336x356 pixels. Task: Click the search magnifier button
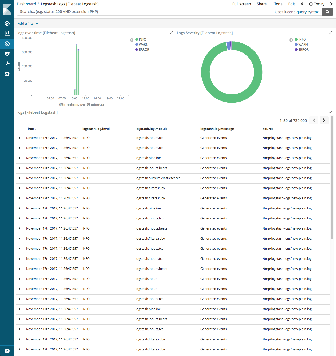coord(327,12)
